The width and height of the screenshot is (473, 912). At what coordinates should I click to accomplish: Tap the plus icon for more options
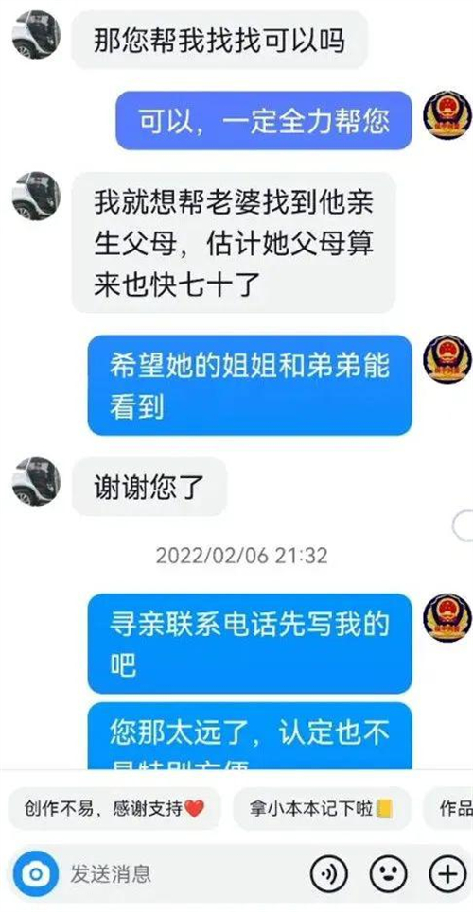[447, 873]
